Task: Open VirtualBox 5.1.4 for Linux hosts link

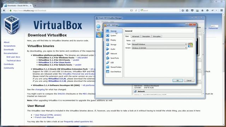Action: 54,62
